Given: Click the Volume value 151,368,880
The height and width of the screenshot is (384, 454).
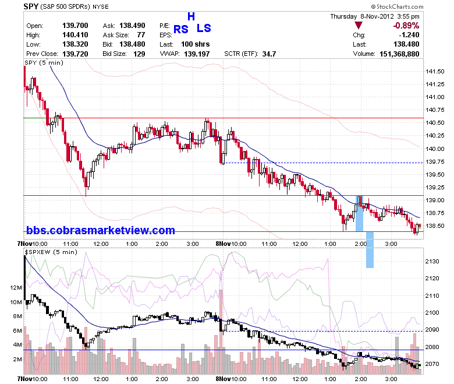Looking at the screenshot, I should [x=399, y=54].
